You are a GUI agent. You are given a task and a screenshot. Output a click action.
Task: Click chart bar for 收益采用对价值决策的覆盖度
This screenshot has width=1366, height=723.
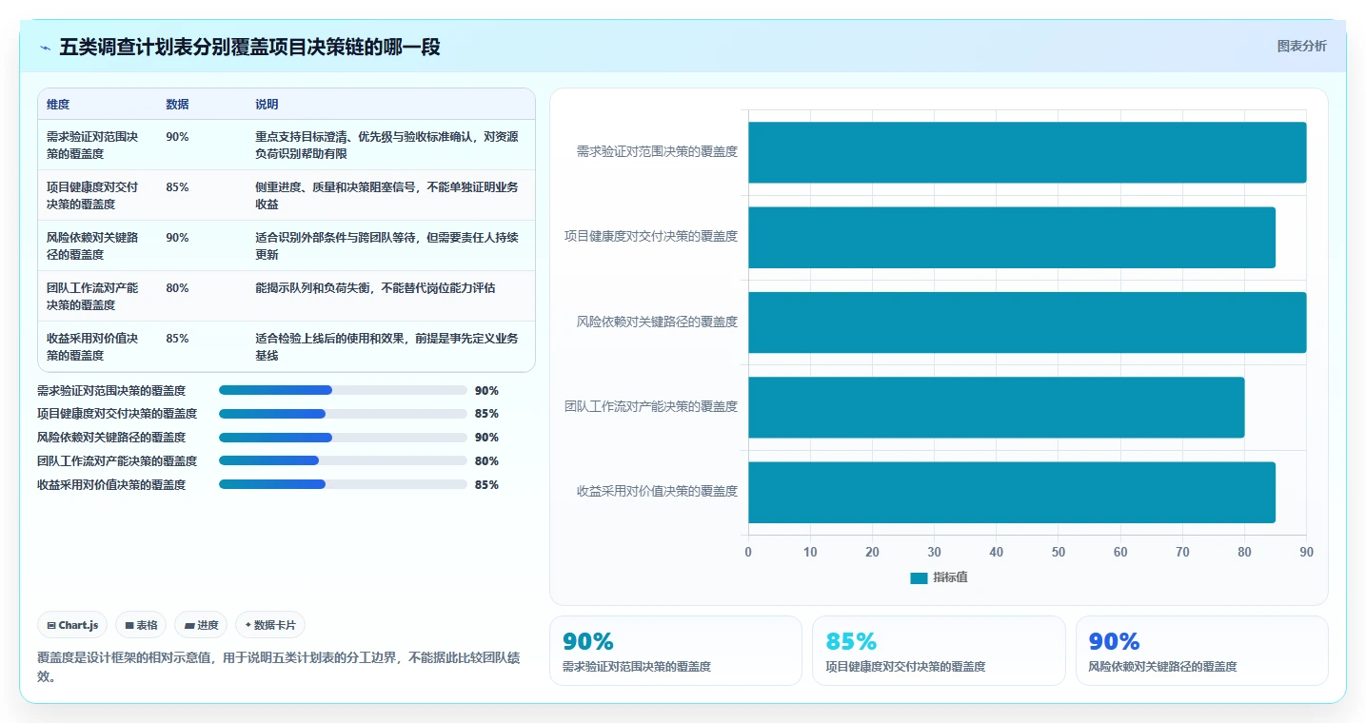click(x=1012, y=492)
